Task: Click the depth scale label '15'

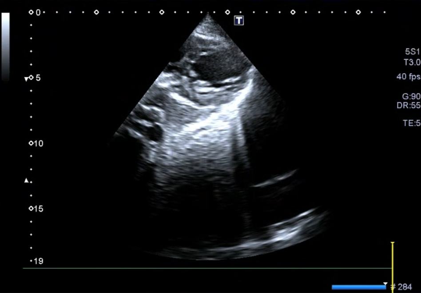Action: coord(39,209)
